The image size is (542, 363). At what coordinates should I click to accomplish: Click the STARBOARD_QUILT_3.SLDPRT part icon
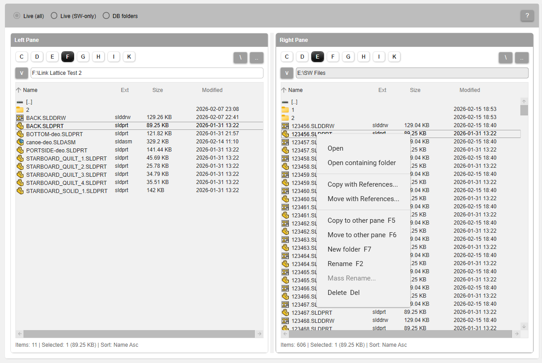[20, 175]
